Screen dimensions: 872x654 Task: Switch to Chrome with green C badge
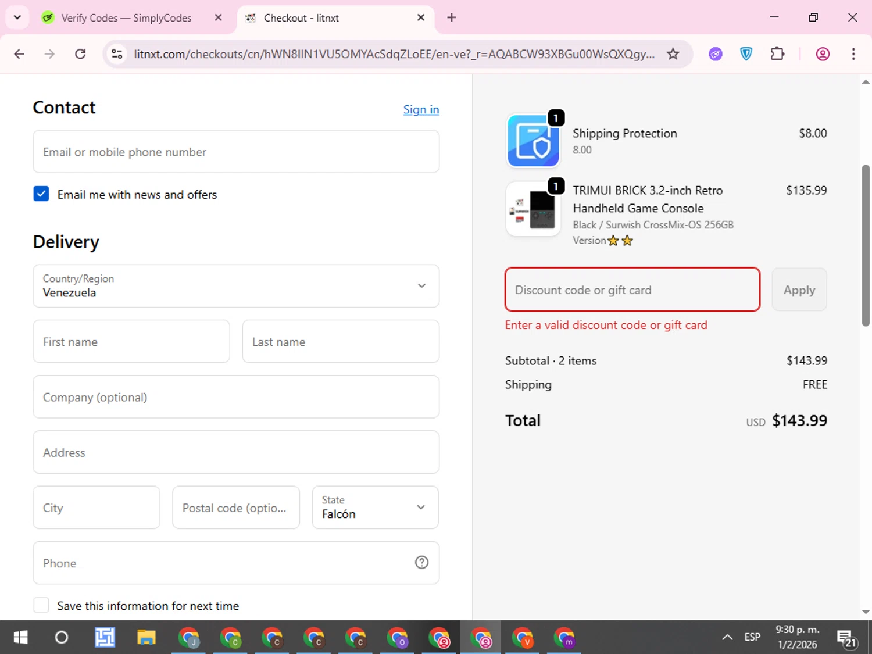230,637
